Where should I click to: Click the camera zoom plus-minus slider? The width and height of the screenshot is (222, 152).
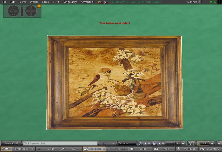pyautogui.click(x=22, y=11)
